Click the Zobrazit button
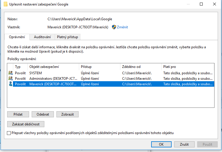222x152 pixels. point(67,114)
